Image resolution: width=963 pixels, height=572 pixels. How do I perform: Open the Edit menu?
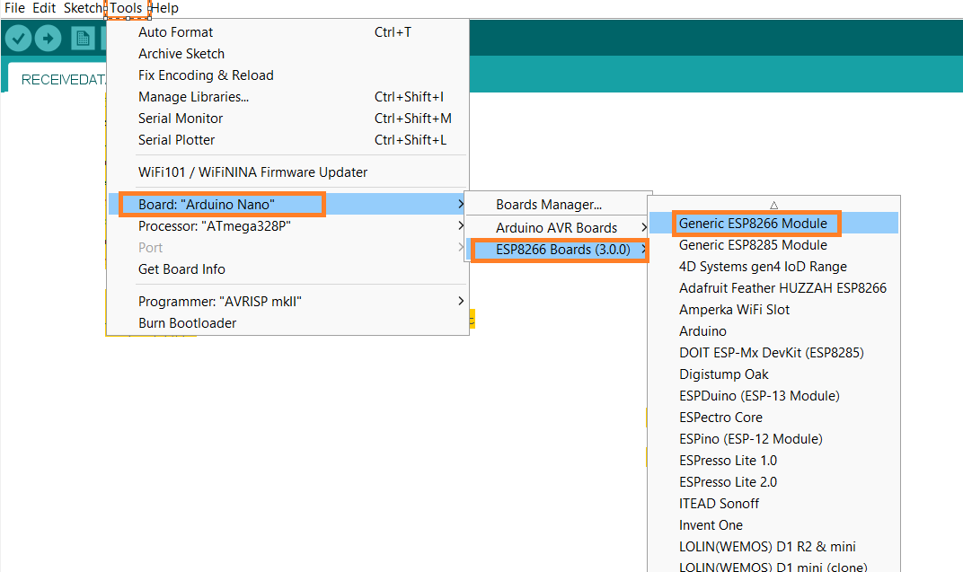44,8
